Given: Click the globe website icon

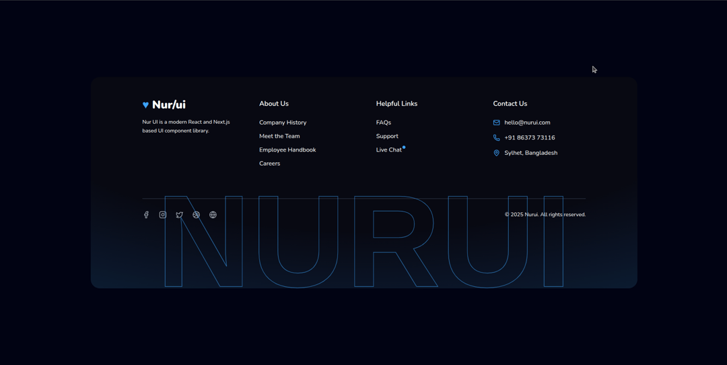Looking at the screenshot, I should [213, 215].
